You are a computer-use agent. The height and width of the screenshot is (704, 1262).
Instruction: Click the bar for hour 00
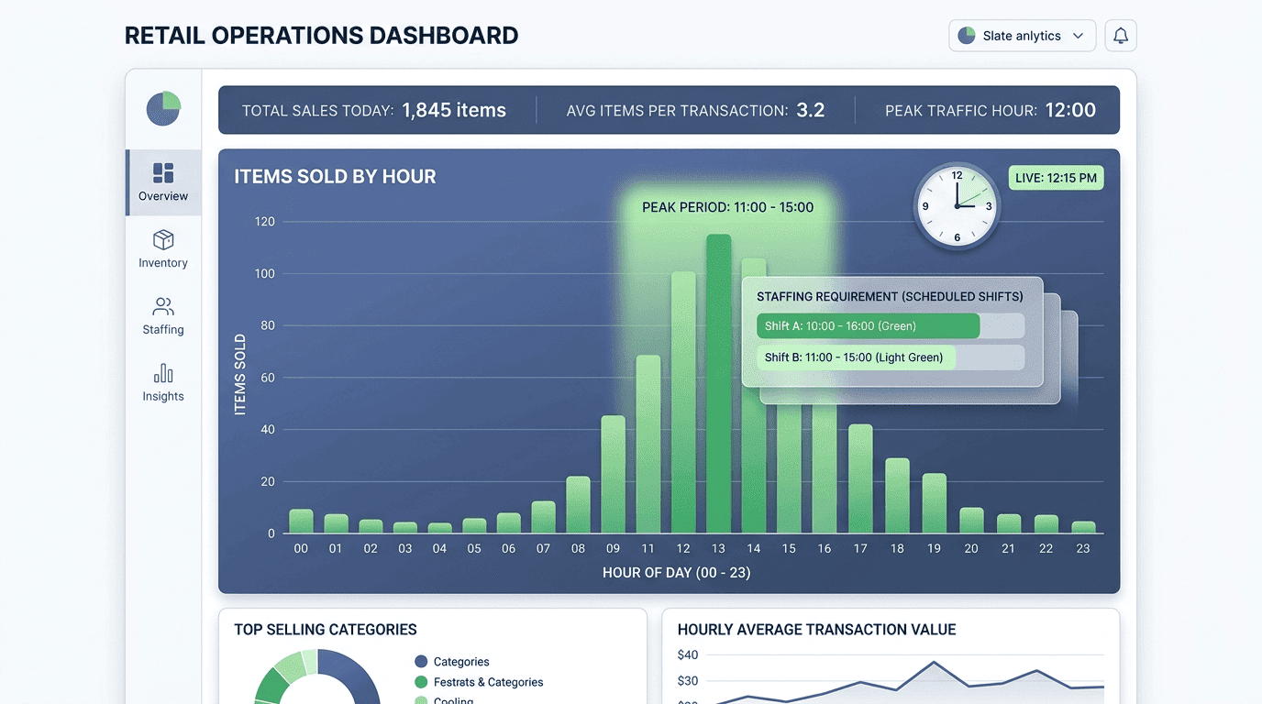click(x=301, y=522)
